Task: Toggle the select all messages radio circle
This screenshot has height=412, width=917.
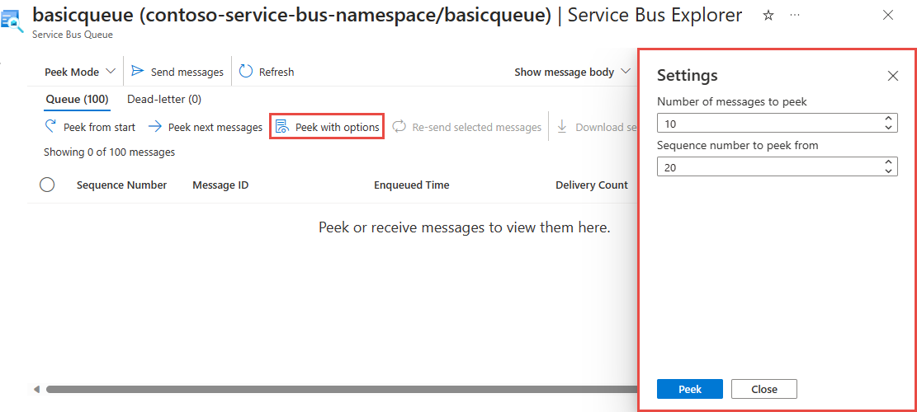Action: click(47, 185)
